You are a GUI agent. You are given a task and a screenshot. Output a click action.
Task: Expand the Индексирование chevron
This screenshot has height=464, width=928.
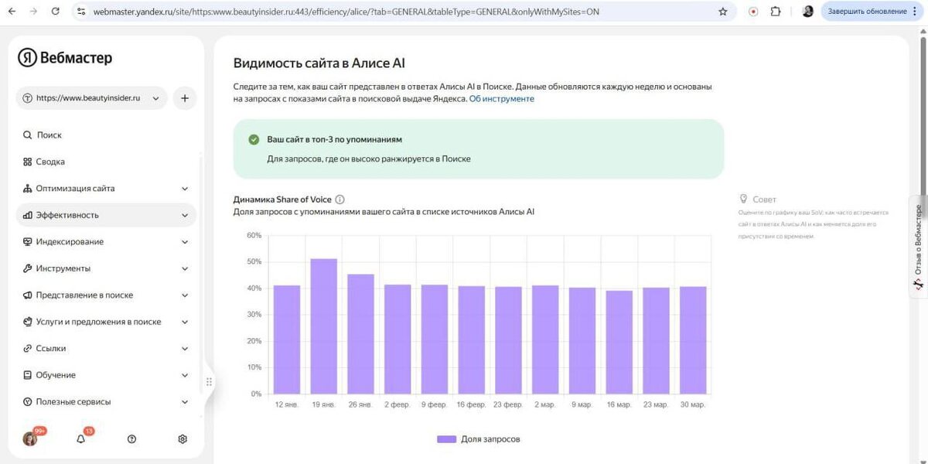[x=185, y=242]
